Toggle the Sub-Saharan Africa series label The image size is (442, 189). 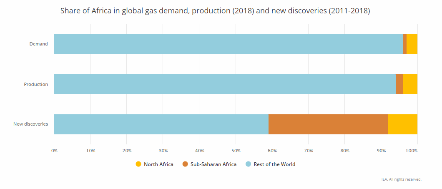pyautogui.click(x=213, y=164)
